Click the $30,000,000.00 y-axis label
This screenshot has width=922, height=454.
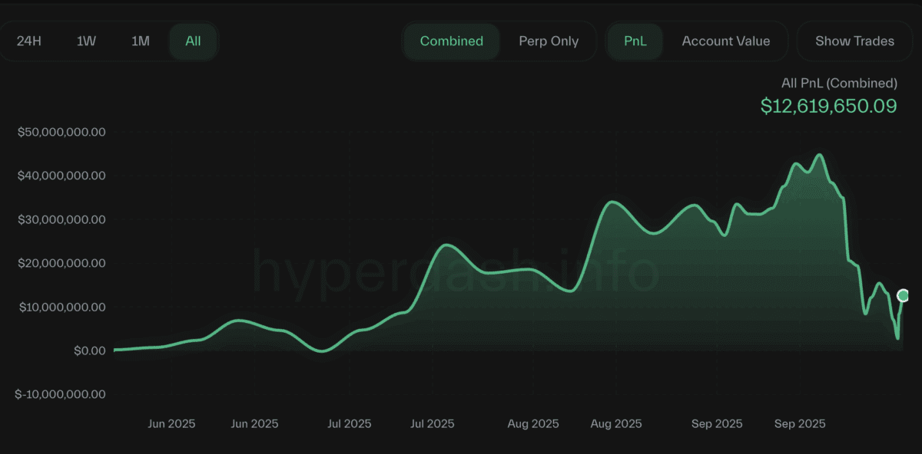pos(61,219)
